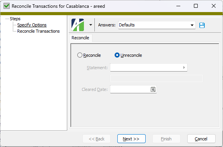Open the calendar picker for Cleared Date
Image resolution: width=223 pixels, height=147 pixels.
point(153,89)
